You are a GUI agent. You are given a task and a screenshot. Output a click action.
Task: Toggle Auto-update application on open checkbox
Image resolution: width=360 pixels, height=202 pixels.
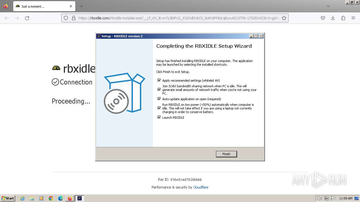click(159, 99)
